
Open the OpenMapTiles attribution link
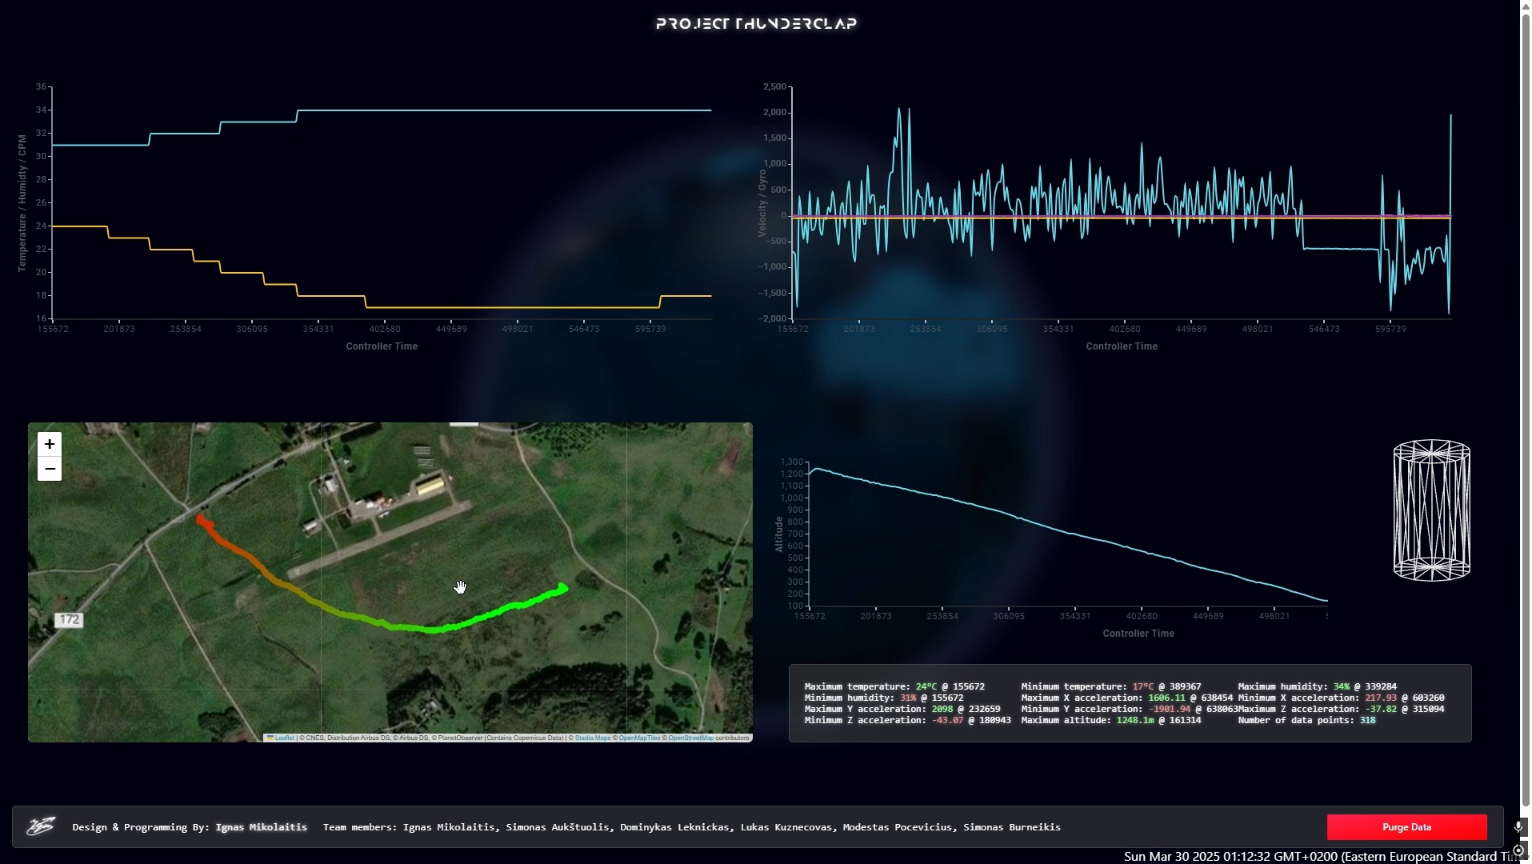(638, 738)
